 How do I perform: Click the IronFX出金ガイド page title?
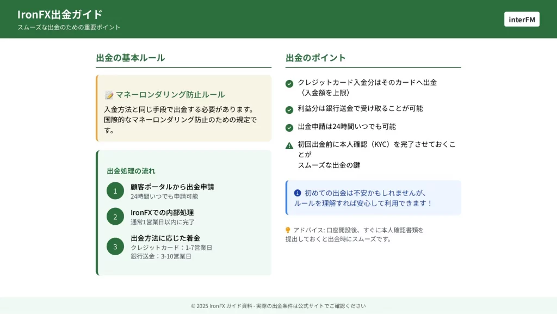click(x=60, y=14)
